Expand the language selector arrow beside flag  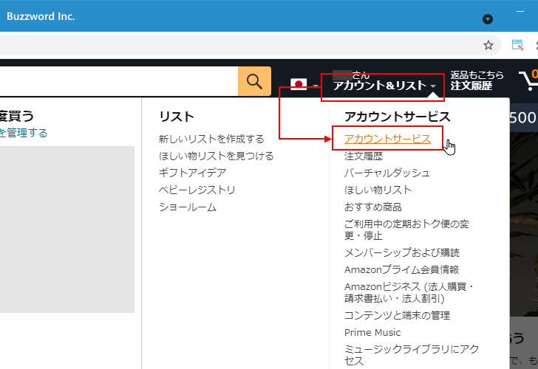(316, 86)
